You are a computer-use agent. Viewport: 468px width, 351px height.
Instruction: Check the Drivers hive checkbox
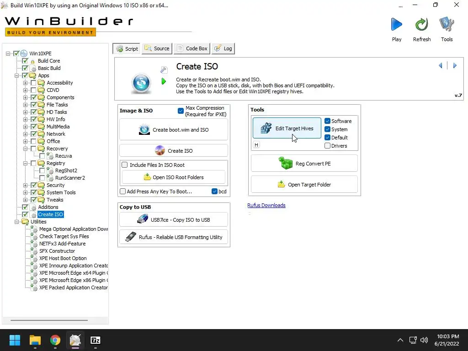[x=327, y=146]
